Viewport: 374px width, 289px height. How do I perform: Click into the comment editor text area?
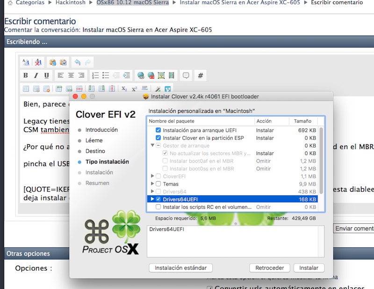point(45,149)
